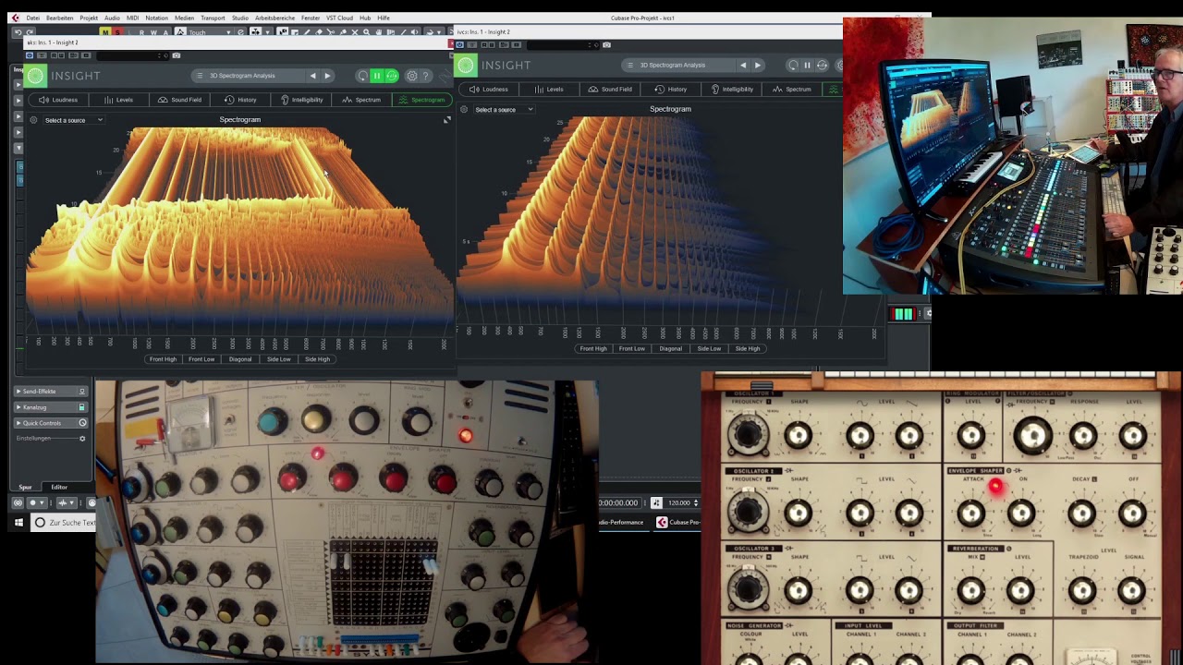Open the left Insight gear settings icon
The width and height of the screenshot is (1183, 665).
412,76
